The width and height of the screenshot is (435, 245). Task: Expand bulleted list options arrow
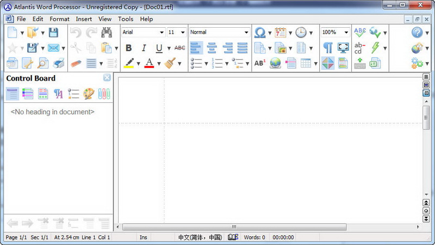(206, 64)
